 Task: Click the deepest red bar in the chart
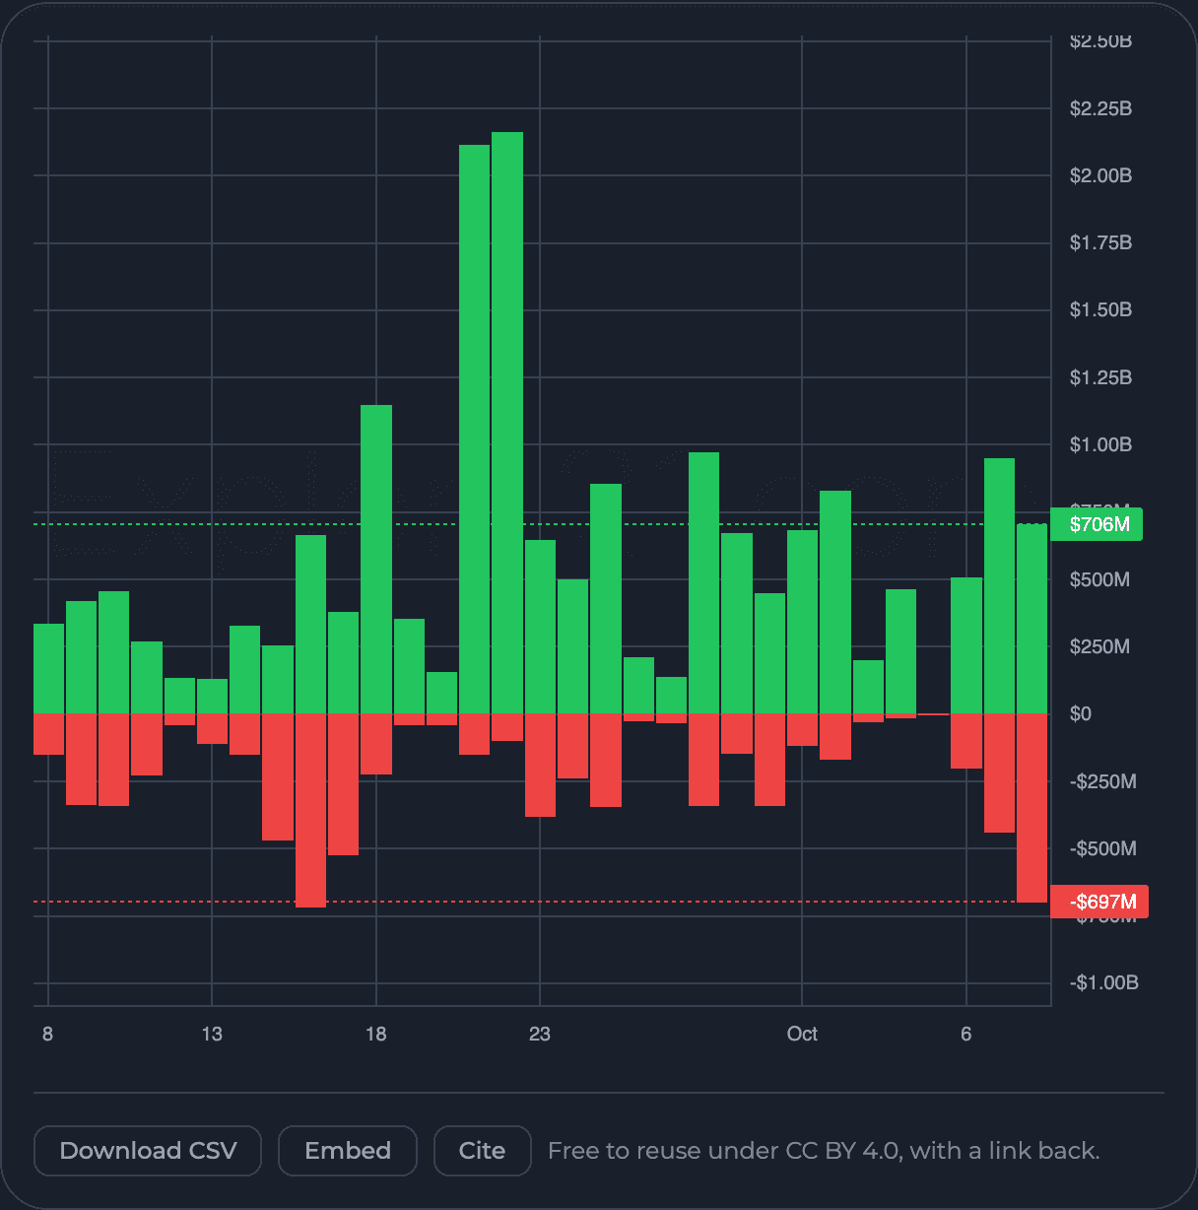point(310,810)
